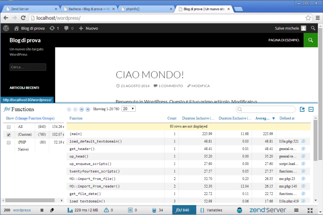Select the {main} function row
The height and width of the screenshot is (215, 323).
(189, 134)
